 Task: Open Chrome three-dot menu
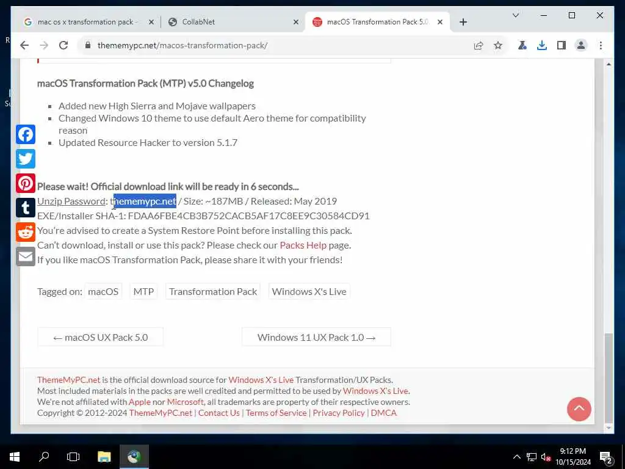pos(601,45)
